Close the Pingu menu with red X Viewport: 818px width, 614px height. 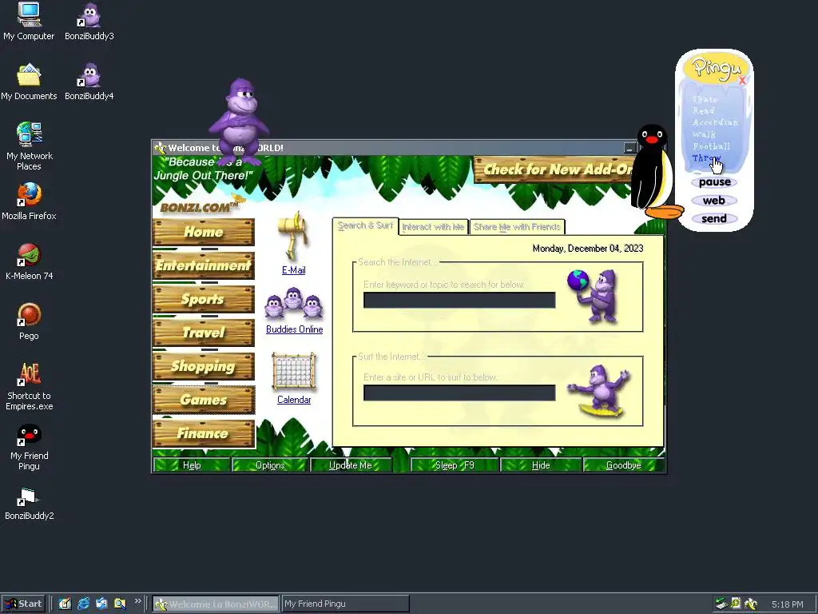pos(742,81)
